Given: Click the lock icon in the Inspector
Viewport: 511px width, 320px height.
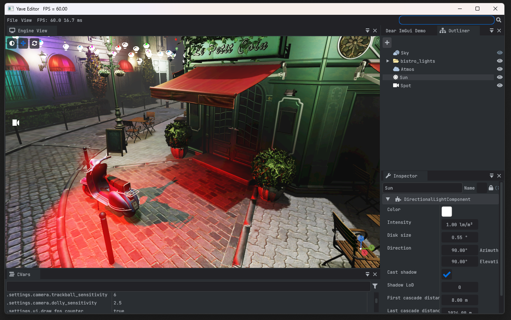Looking at the screenshot, I should pyautogui.click(x=491, y=188).
